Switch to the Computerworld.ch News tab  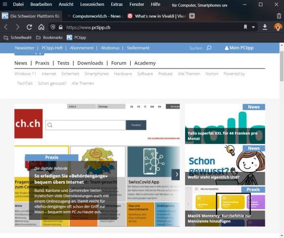[94, 16]
